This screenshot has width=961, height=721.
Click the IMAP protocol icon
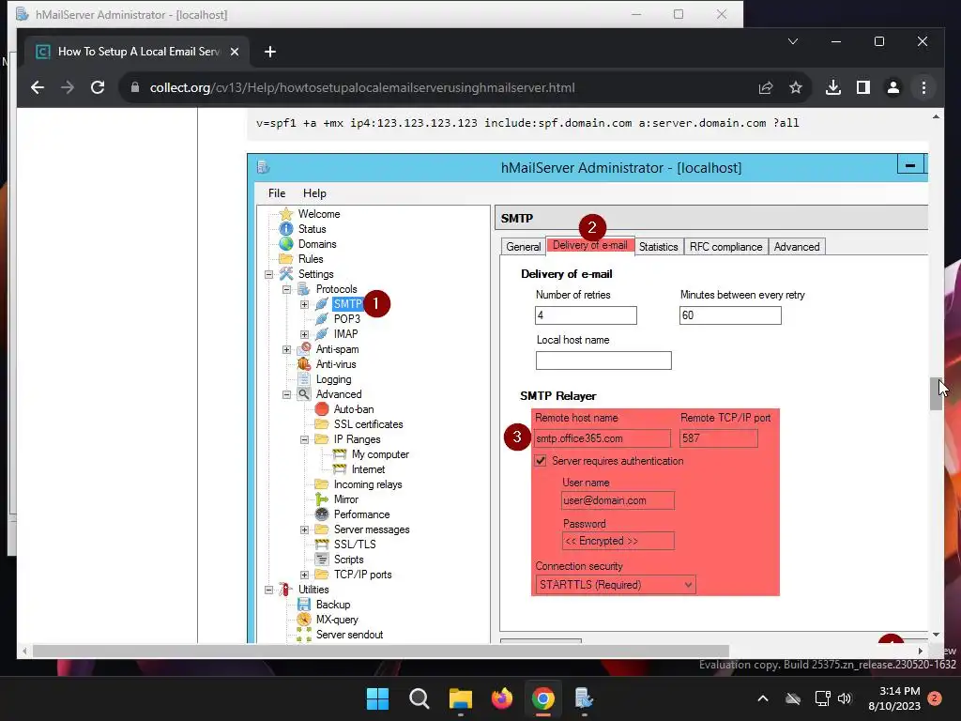pos(322,334)
